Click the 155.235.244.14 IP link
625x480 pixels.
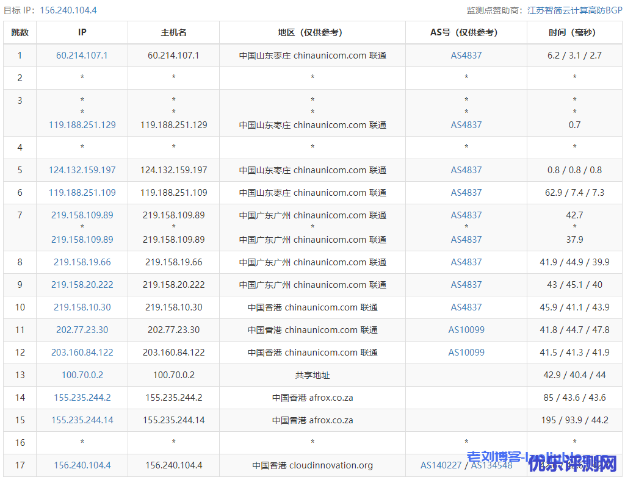(x=82, y=420)
